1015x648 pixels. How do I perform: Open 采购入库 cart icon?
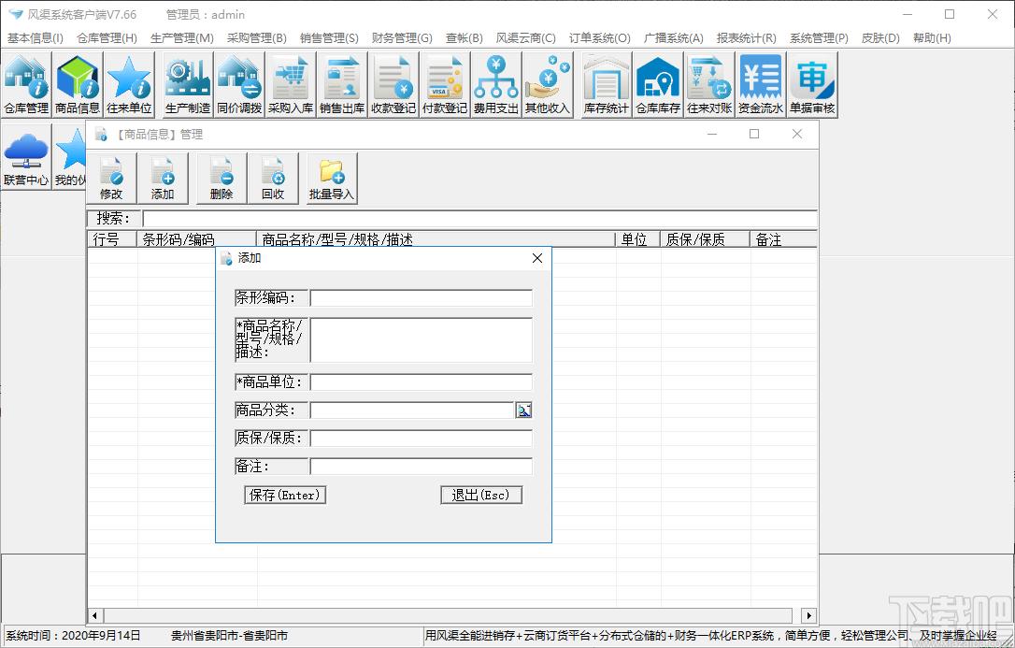pyautogui.click(x=291, y=85)
